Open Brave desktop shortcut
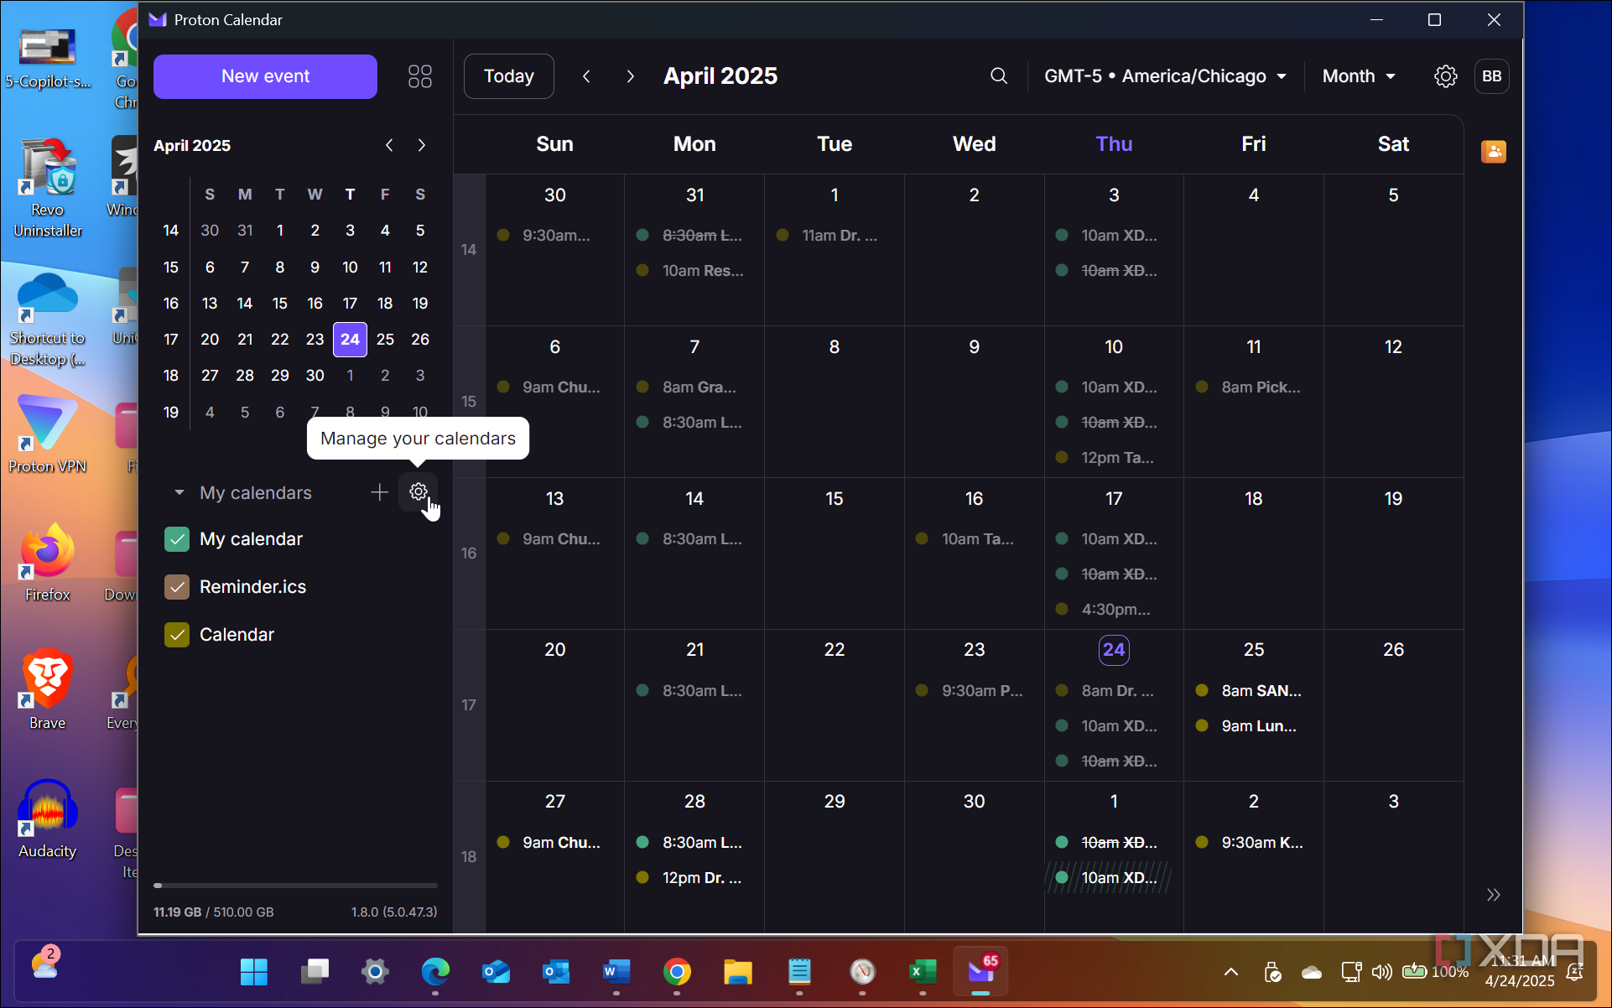 point(47,689)
